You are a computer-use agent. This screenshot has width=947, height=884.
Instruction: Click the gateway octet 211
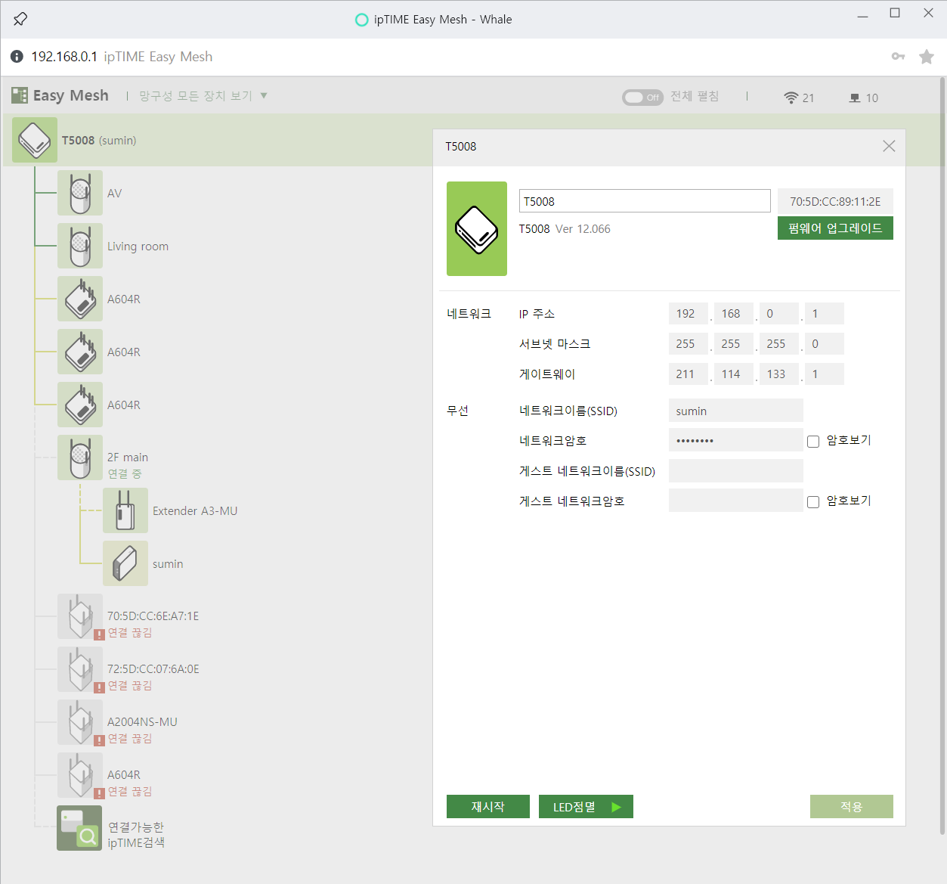(689, 374)
